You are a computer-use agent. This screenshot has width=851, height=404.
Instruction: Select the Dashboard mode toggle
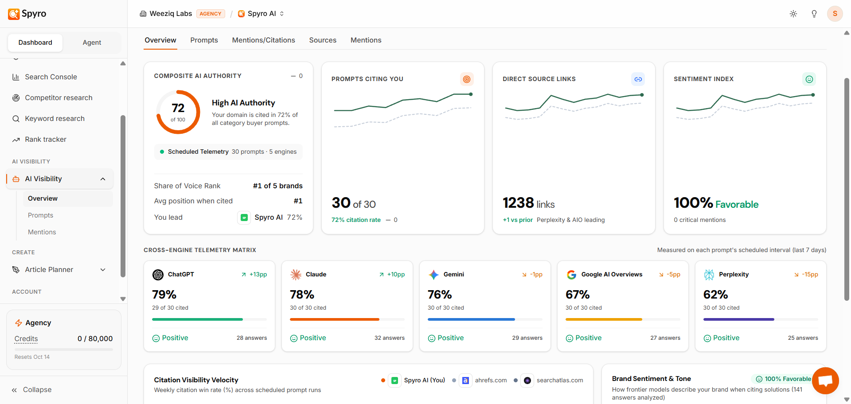coord(35,43)
